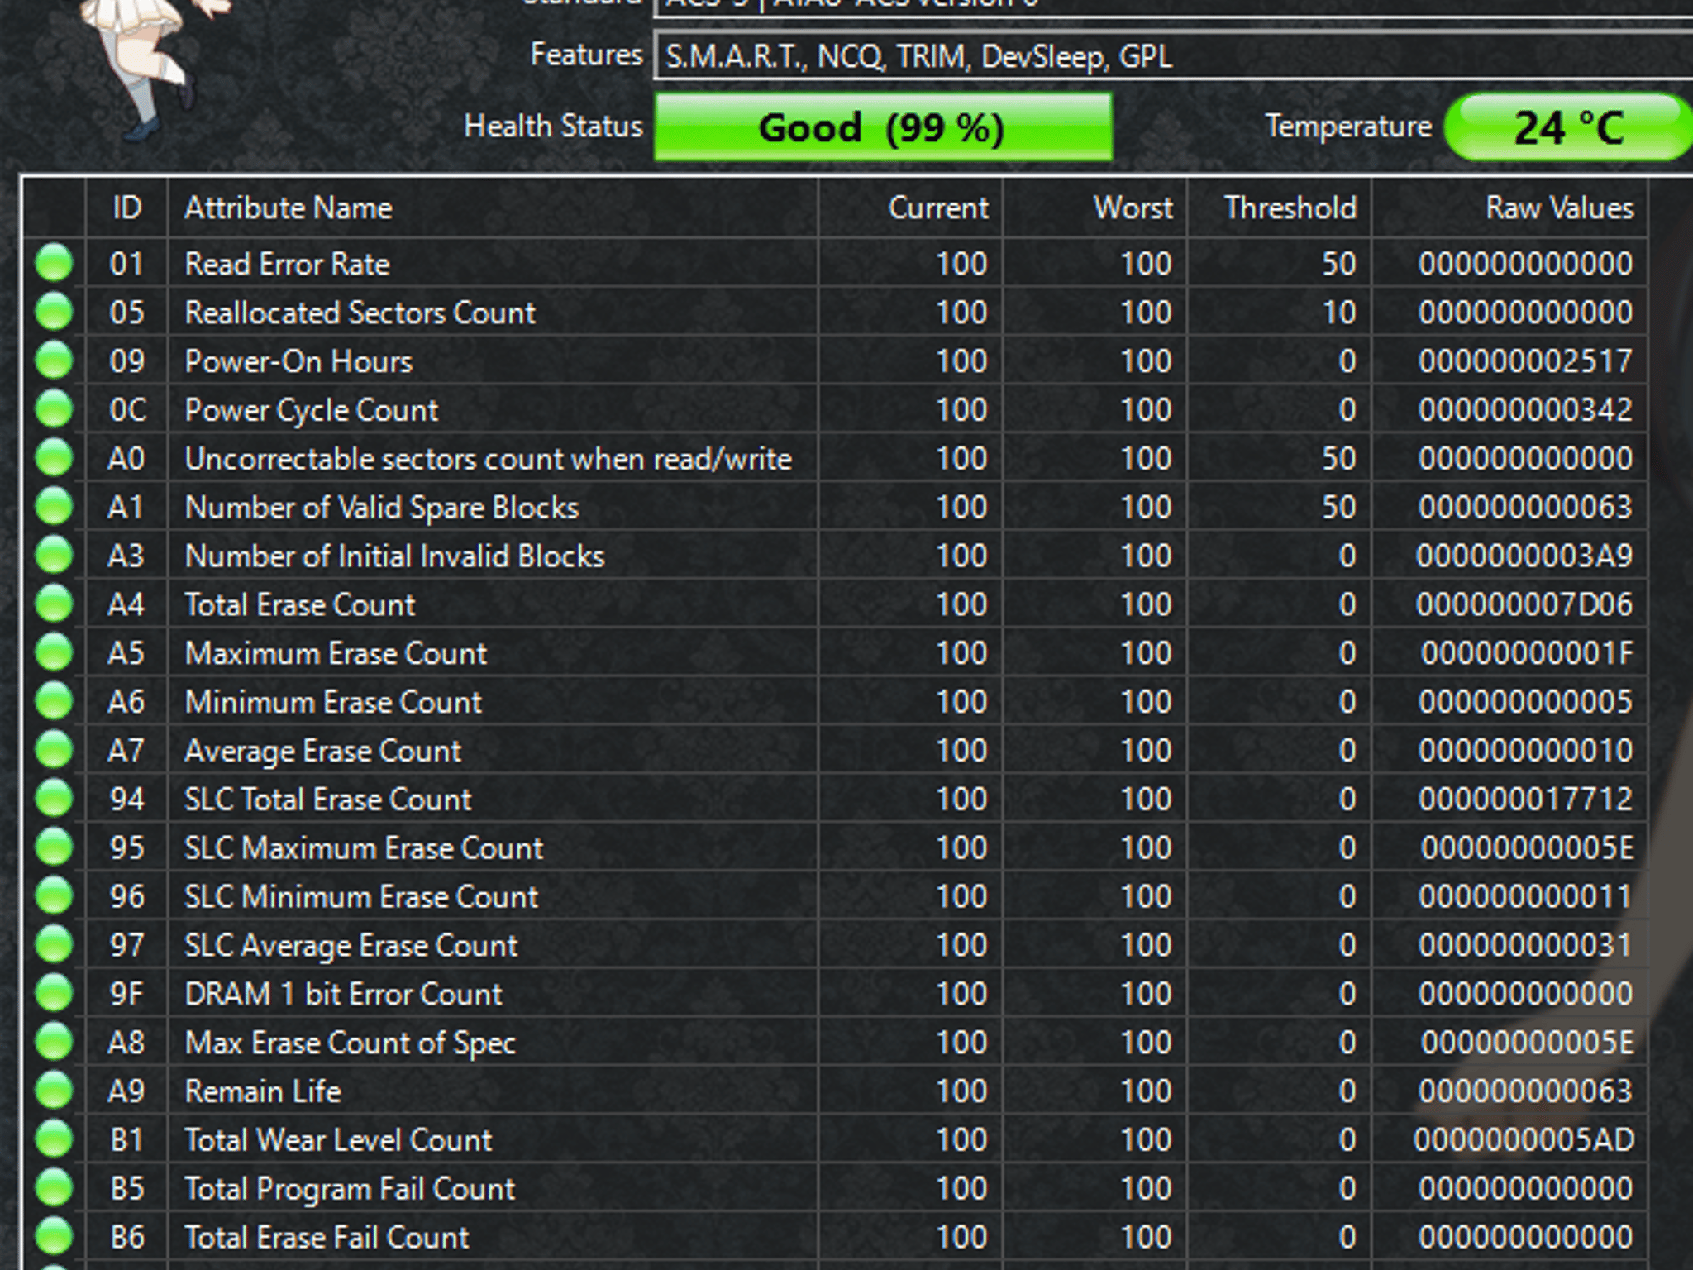Viewport: 1693px width, 1270px height.
Task: Click the Good (99 %) health status bar
Action: (x=883, y=127)
